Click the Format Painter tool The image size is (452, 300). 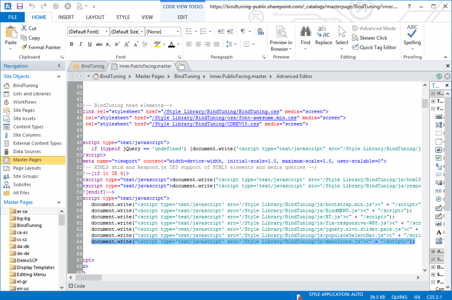pyautogui.click(x=41, y=47)
